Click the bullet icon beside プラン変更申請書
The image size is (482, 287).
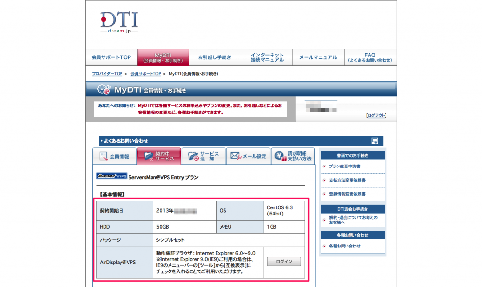pos(324,166)
